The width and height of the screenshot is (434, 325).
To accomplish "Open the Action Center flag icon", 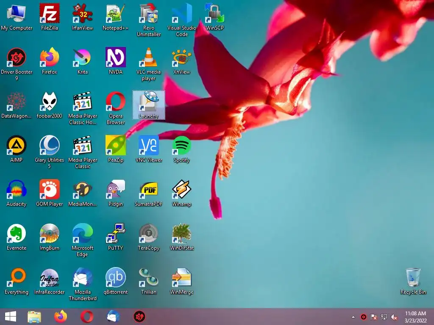I will 374,317.
